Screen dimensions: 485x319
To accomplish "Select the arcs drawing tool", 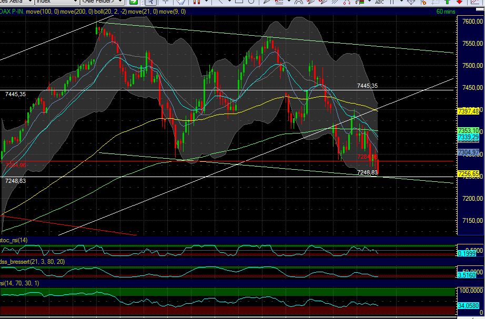I will coord(298,2).
